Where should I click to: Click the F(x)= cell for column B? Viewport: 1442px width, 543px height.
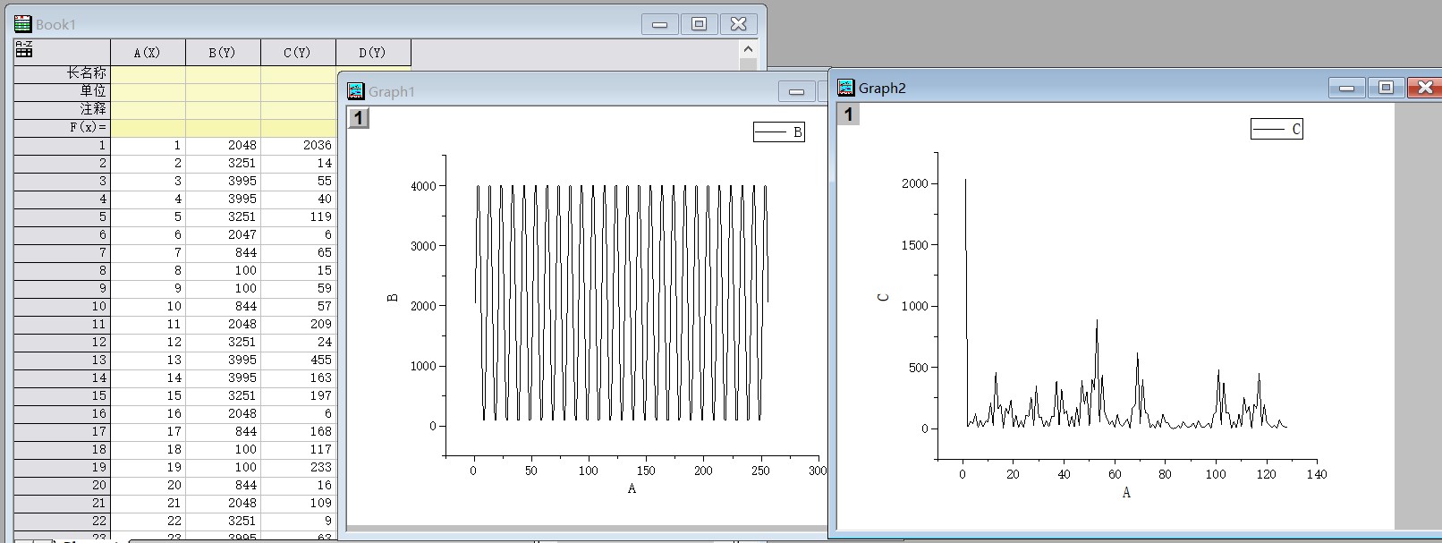tap(223, 127)
